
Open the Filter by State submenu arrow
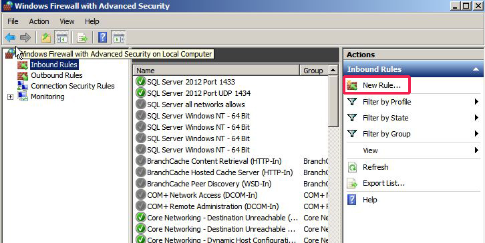pos(476,117)
